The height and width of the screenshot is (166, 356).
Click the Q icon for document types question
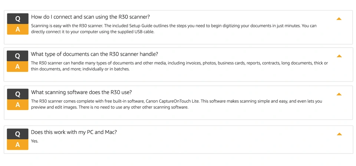tap(17, 56)
